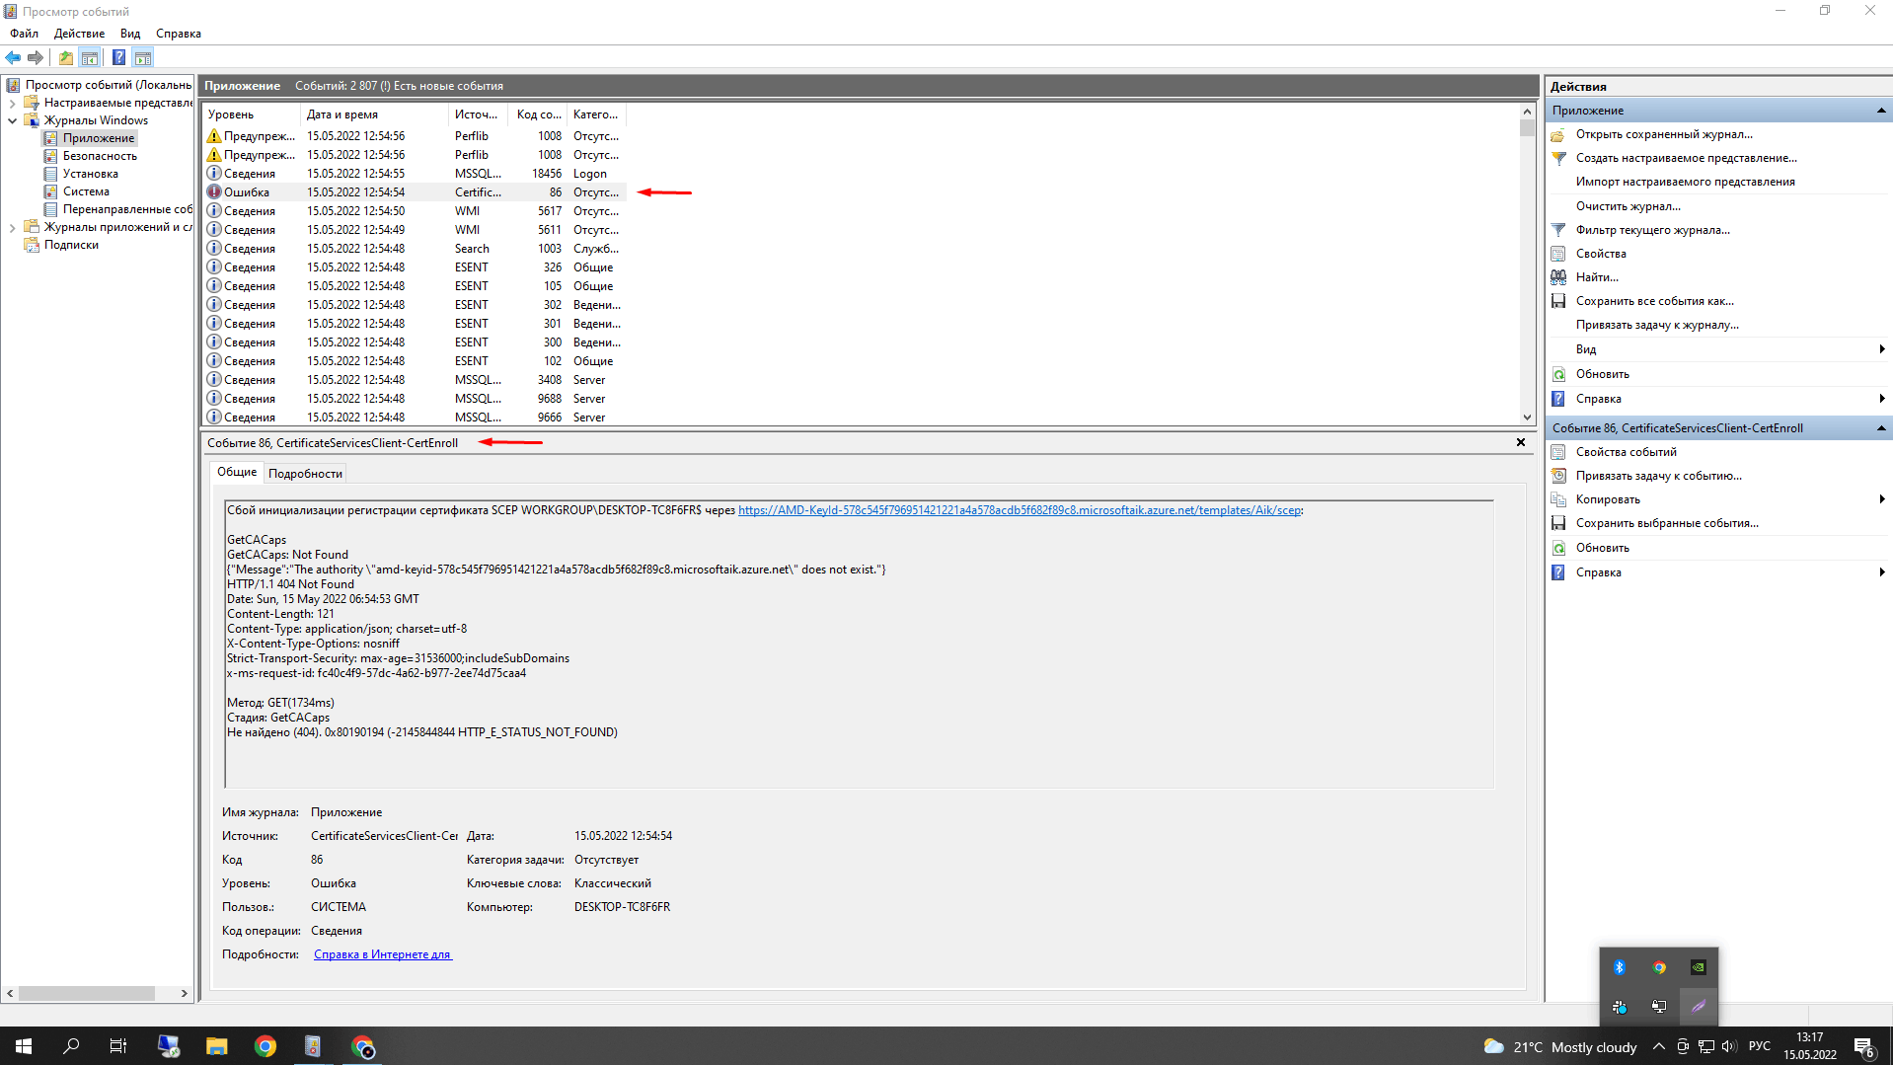1893x1065 pixels.
Task: Collapse the Приложение actions section
Action: click(x=1881, y=111)
